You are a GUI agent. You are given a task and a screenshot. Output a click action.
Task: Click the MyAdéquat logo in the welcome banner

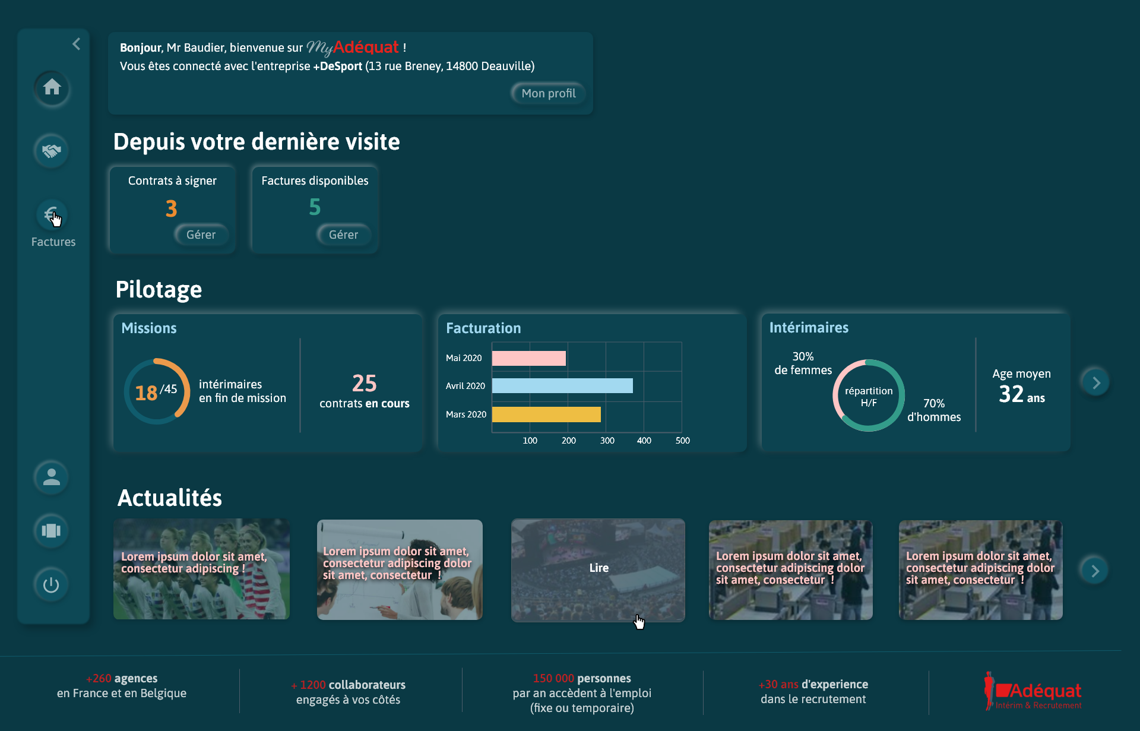354,46
